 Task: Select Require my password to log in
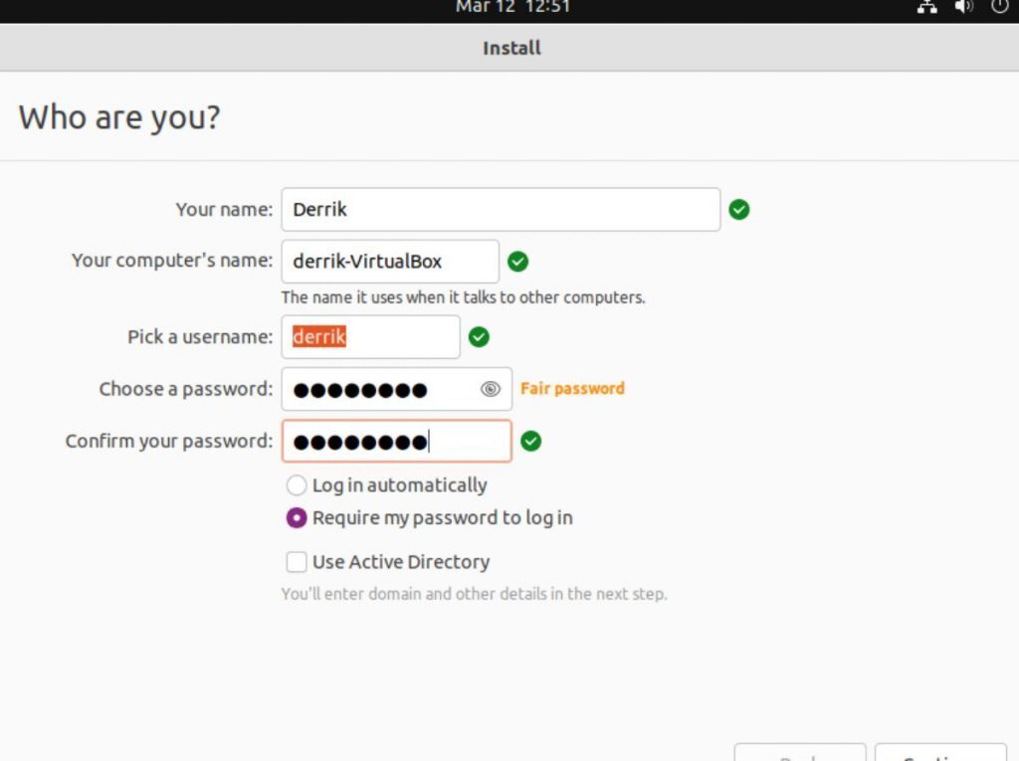point(297,517)
